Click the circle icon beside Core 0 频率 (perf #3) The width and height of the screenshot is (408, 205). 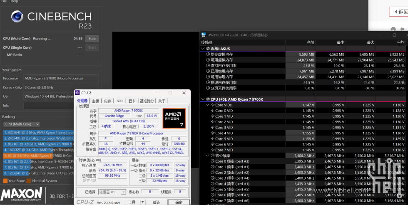[x=213, y=161]
